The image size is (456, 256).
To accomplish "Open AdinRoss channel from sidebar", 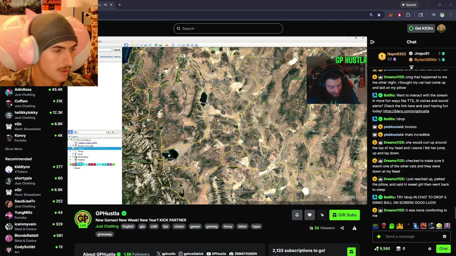I will click(34, 92).
